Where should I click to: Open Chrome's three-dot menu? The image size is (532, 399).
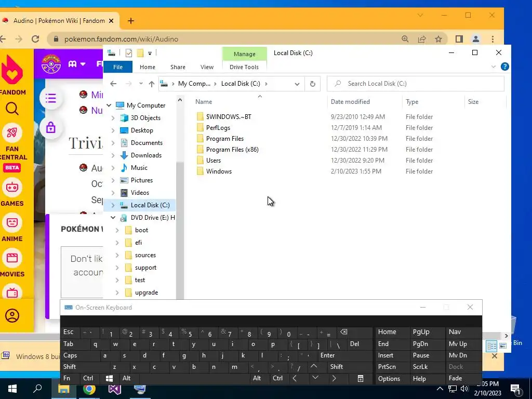coord(493,39)
